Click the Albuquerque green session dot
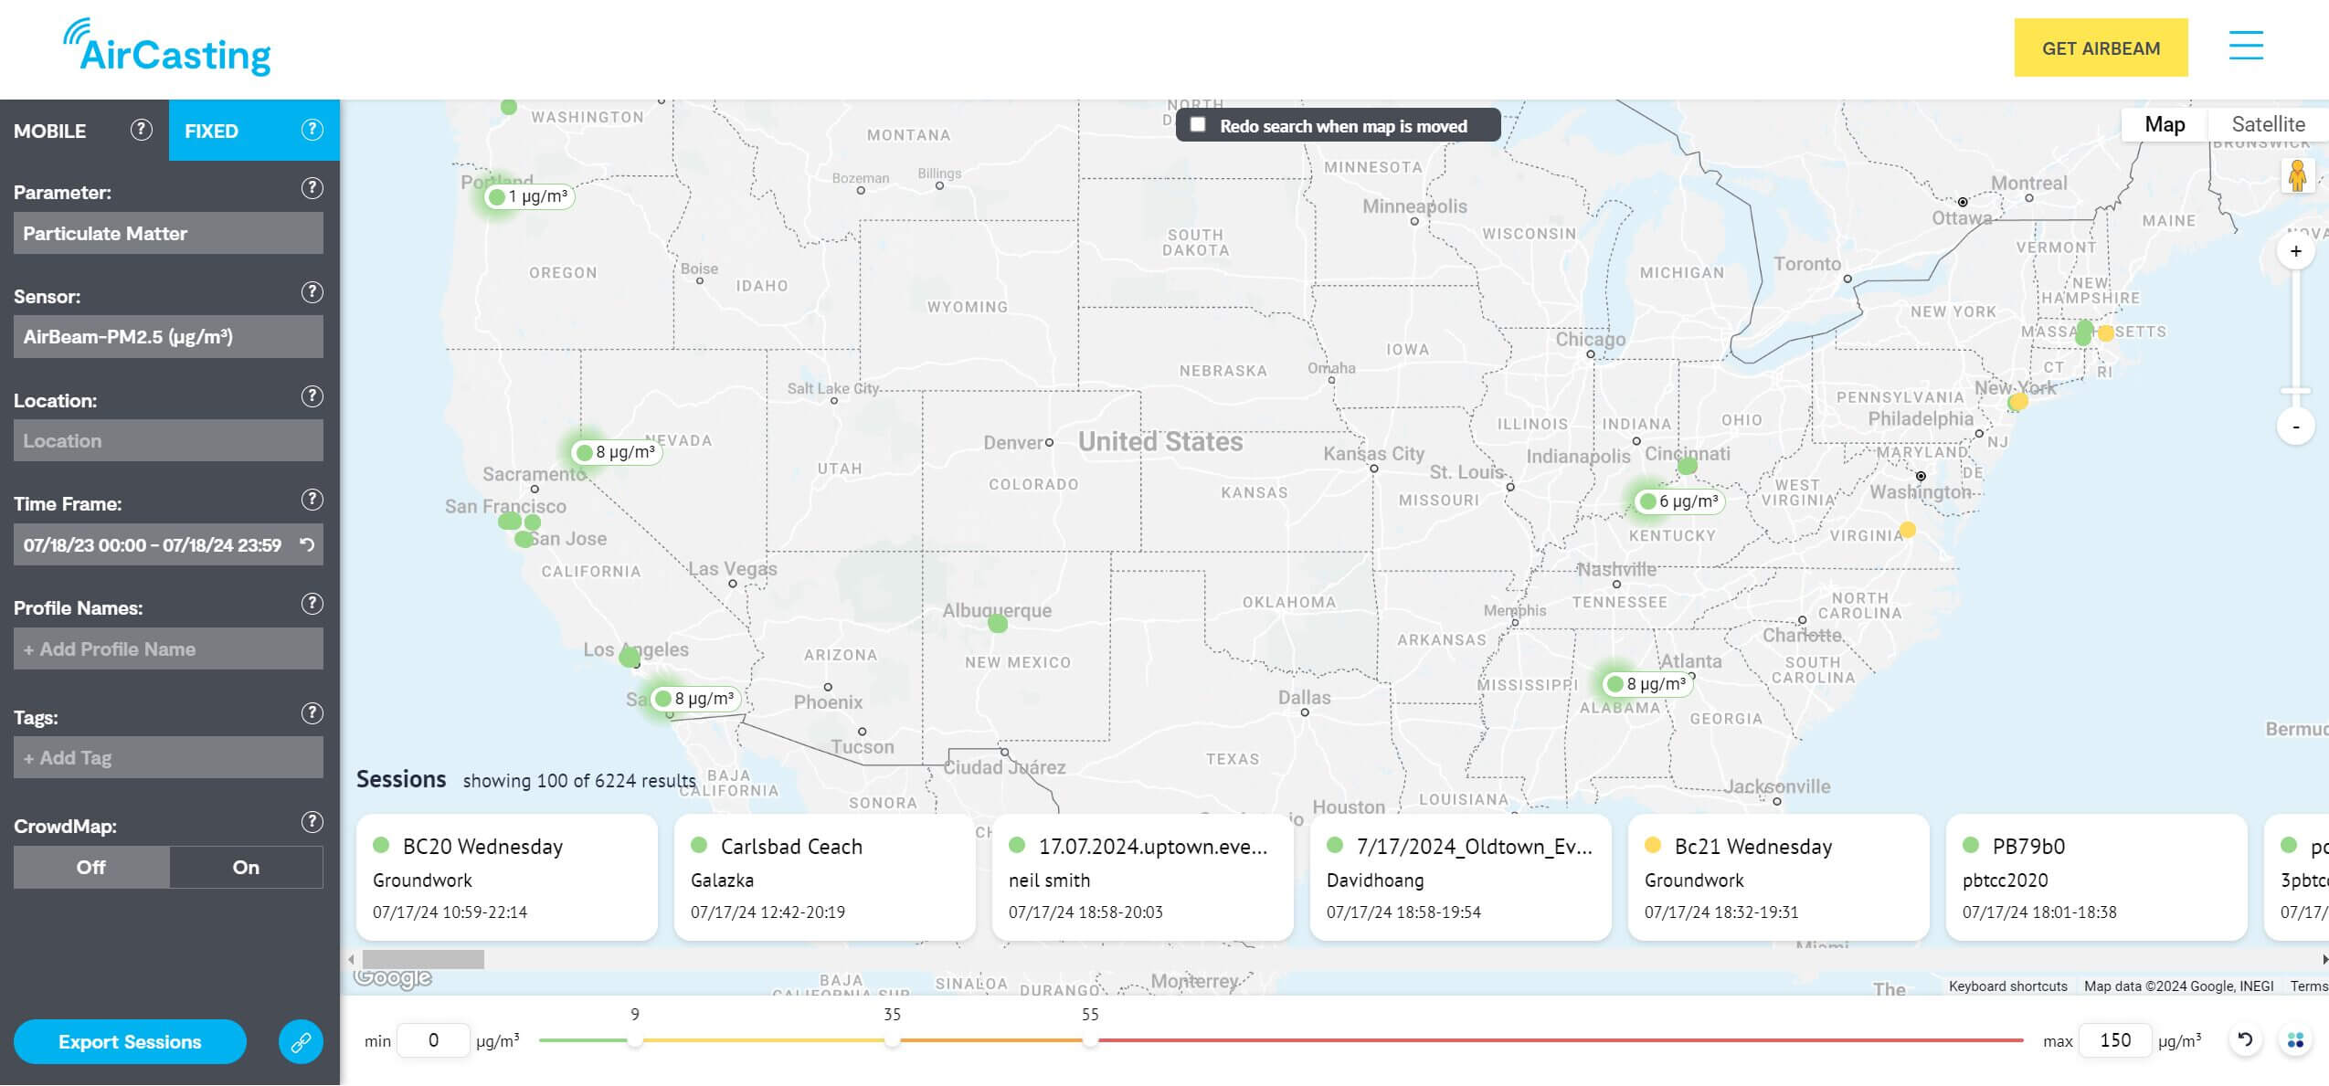 coord(998,624)
